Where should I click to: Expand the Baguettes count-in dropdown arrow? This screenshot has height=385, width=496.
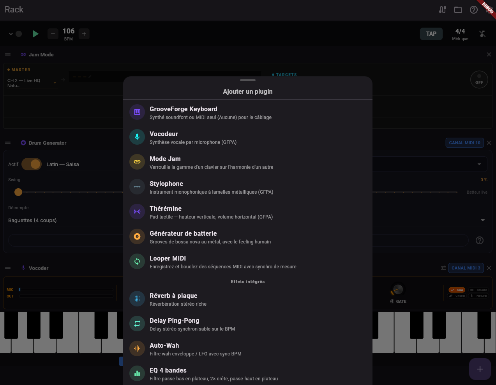pyautogui.click(x=483, y=220)
